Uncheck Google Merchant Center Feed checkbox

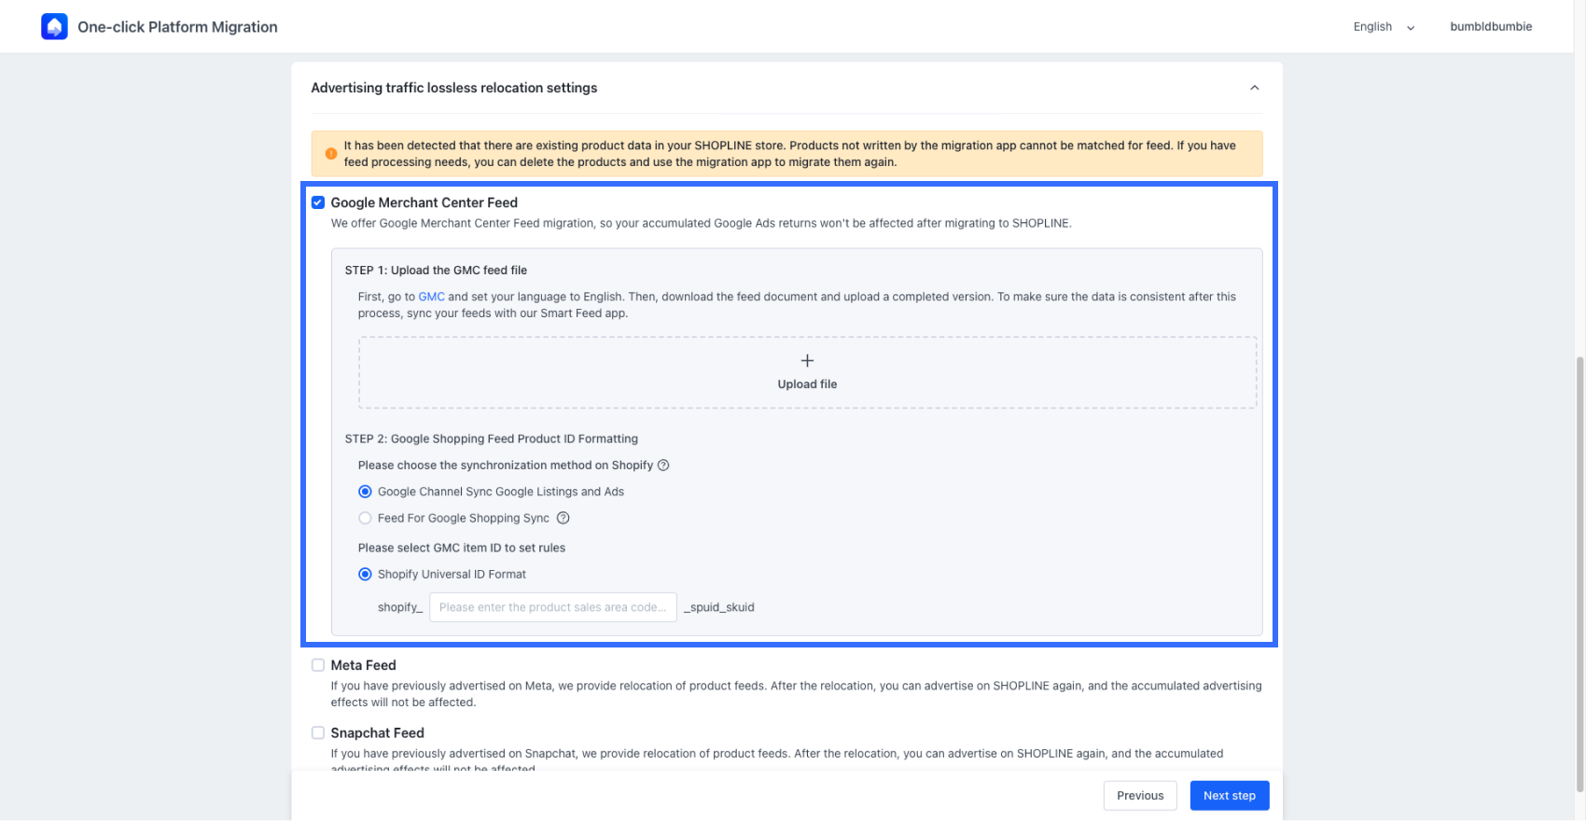pyautogui.click(x=318, y=202)
